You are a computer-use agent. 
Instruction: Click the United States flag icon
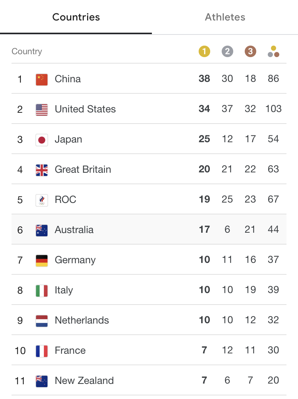42,110
